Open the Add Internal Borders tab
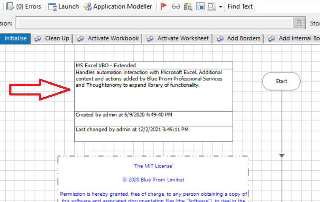The height and width of the screenshot is (202, 320). pyautogui.click(x=292, y=38)
